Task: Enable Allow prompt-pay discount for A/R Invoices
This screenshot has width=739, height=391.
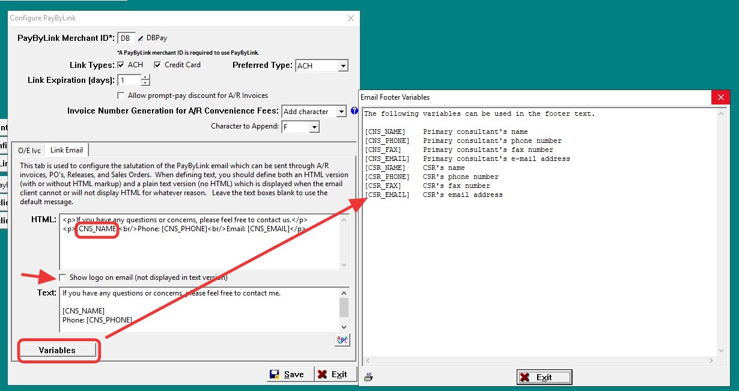Action: click(121, 95)
